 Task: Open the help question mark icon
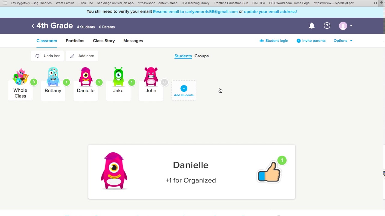[327, 26]
